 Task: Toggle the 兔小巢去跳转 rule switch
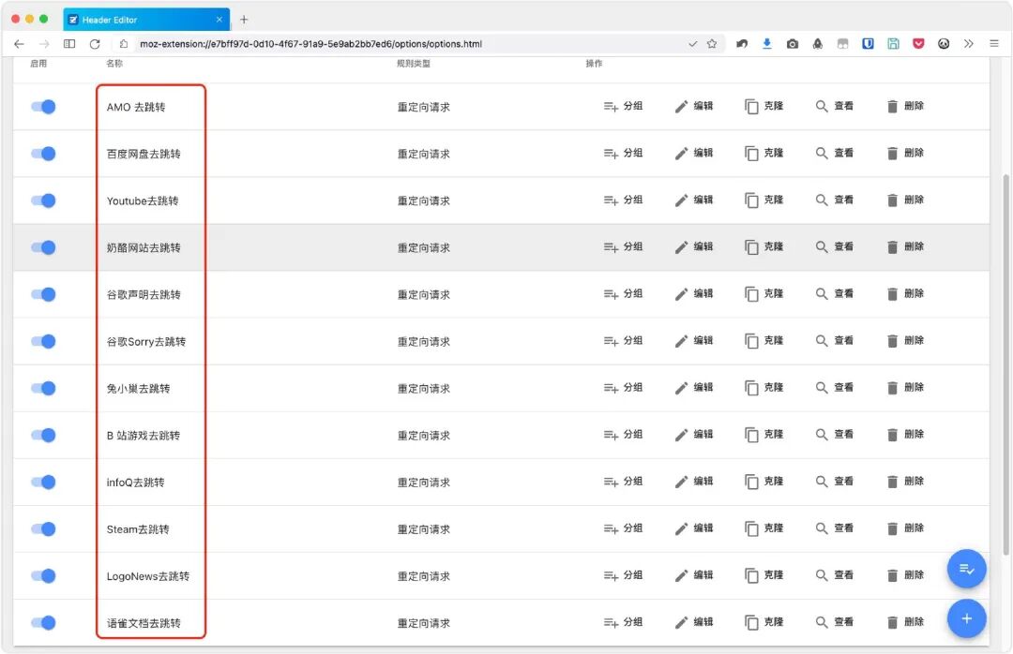click(x=43, y=388)
